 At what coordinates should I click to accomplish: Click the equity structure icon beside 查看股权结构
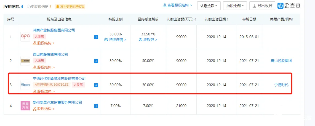click(x=164, y=5)
